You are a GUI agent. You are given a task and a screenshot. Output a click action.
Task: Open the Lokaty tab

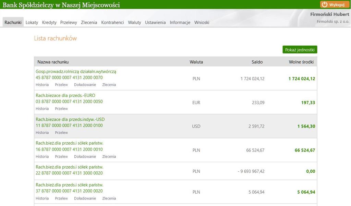(32, 22)
